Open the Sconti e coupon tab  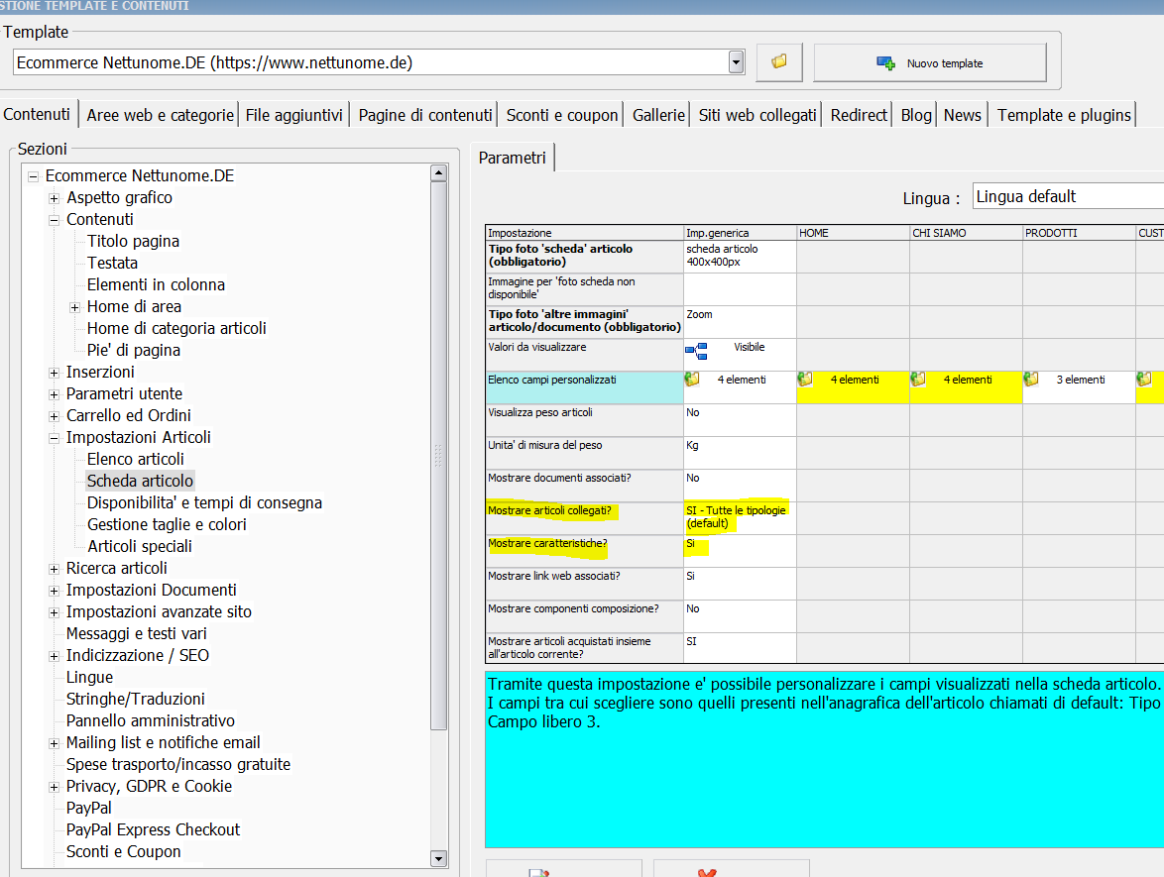click(562, 115)
